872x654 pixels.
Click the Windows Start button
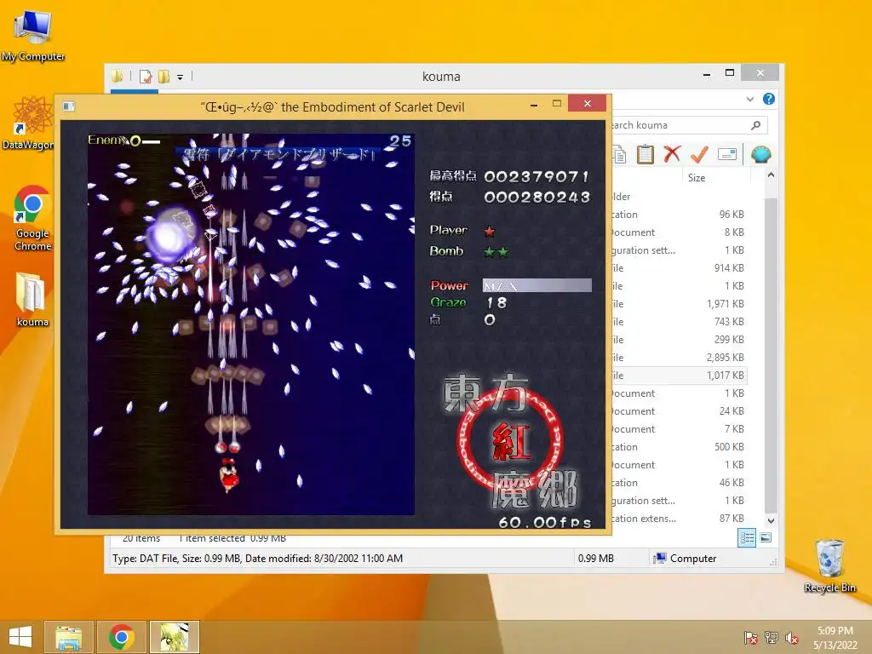[20, 637]
